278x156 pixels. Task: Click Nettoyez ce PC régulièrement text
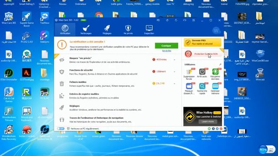click(85, 129)
